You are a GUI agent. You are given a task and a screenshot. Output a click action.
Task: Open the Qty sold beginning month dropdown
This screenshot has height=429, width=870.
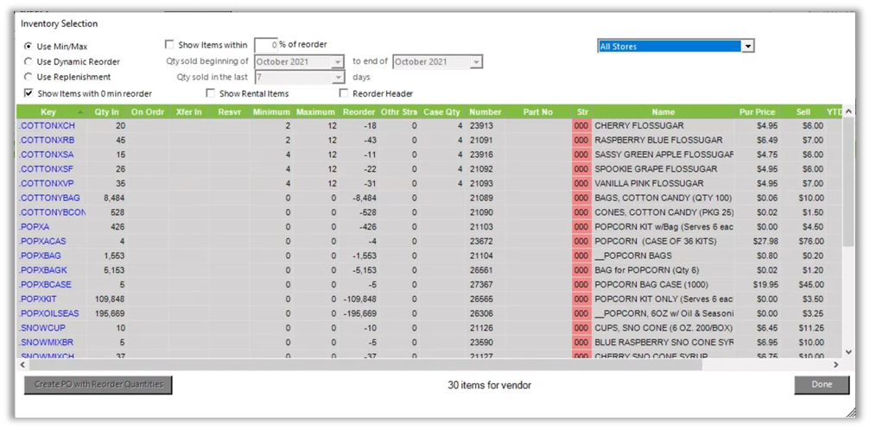pyautogui.click(x=338, y=62)
